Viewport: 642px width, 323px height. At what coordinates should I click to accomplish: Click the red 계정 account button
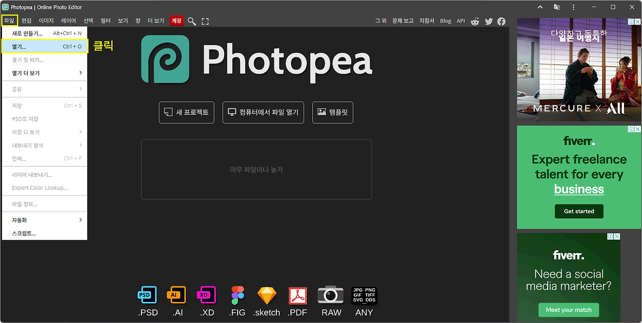(177, 21)
